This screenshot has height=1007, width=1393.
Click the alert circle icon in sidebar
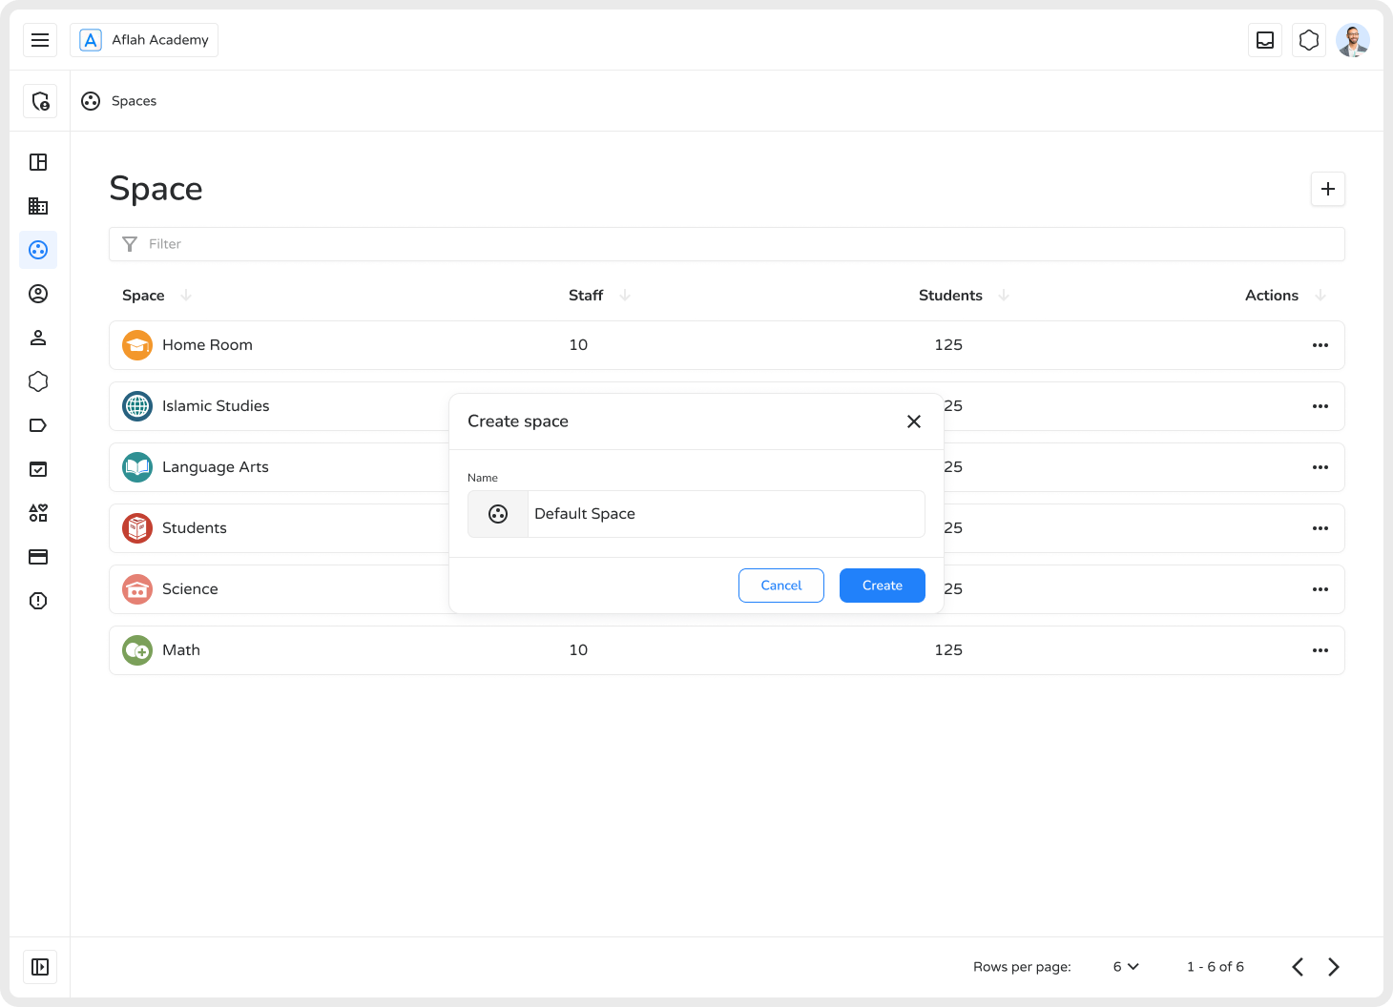pos(38,601)
